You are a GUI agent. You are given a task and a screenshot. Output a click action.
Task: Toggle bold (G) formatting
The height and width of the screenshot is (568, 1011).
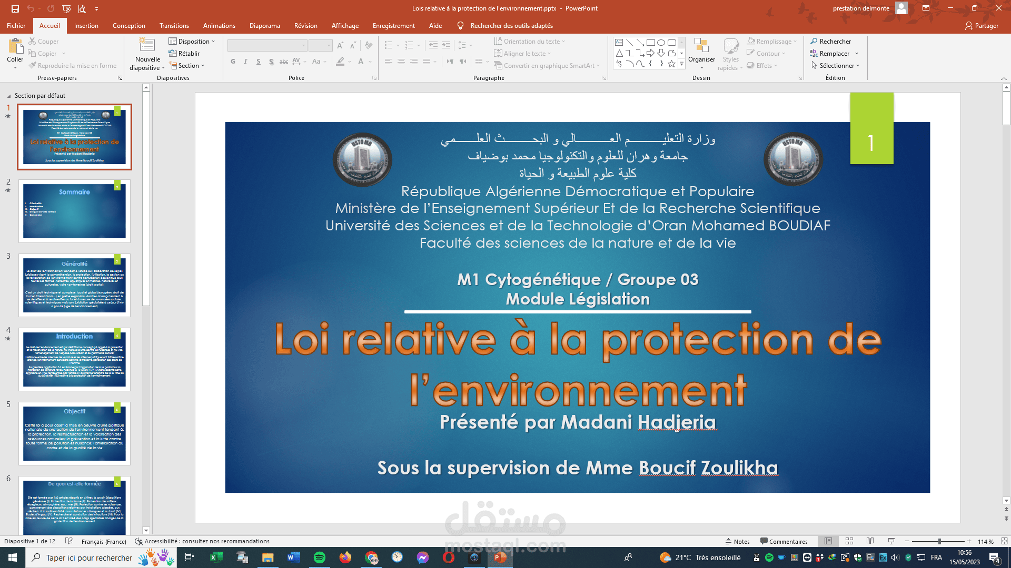point(233,62)
